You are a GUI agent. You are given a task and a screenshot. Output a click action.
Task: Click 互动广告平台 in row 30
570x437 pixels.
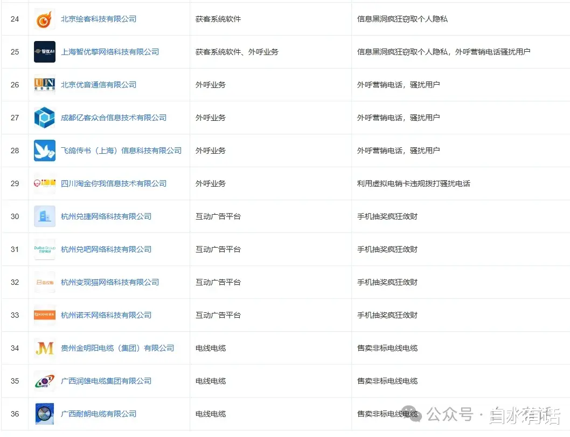[218, 216]
